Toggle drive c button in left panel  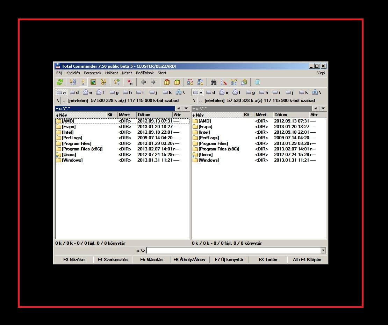click(x=61, y=92)
